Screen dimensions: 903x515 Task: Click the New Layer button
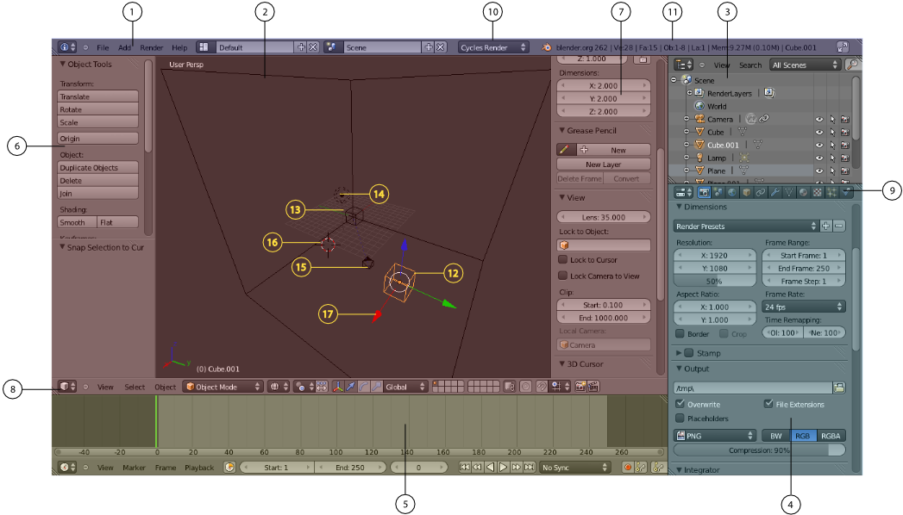coord(604,164)
